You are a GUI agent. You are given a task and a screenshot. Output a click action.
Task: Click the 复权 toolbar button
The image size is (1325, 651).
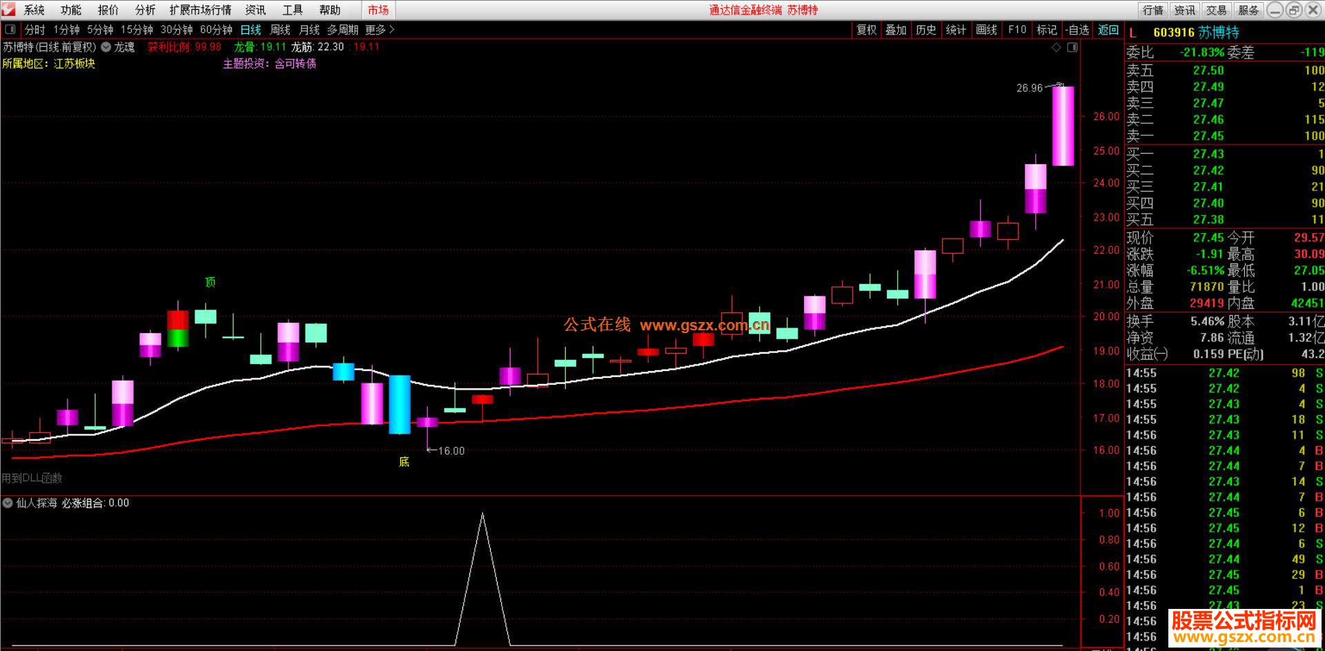(866, 30)
